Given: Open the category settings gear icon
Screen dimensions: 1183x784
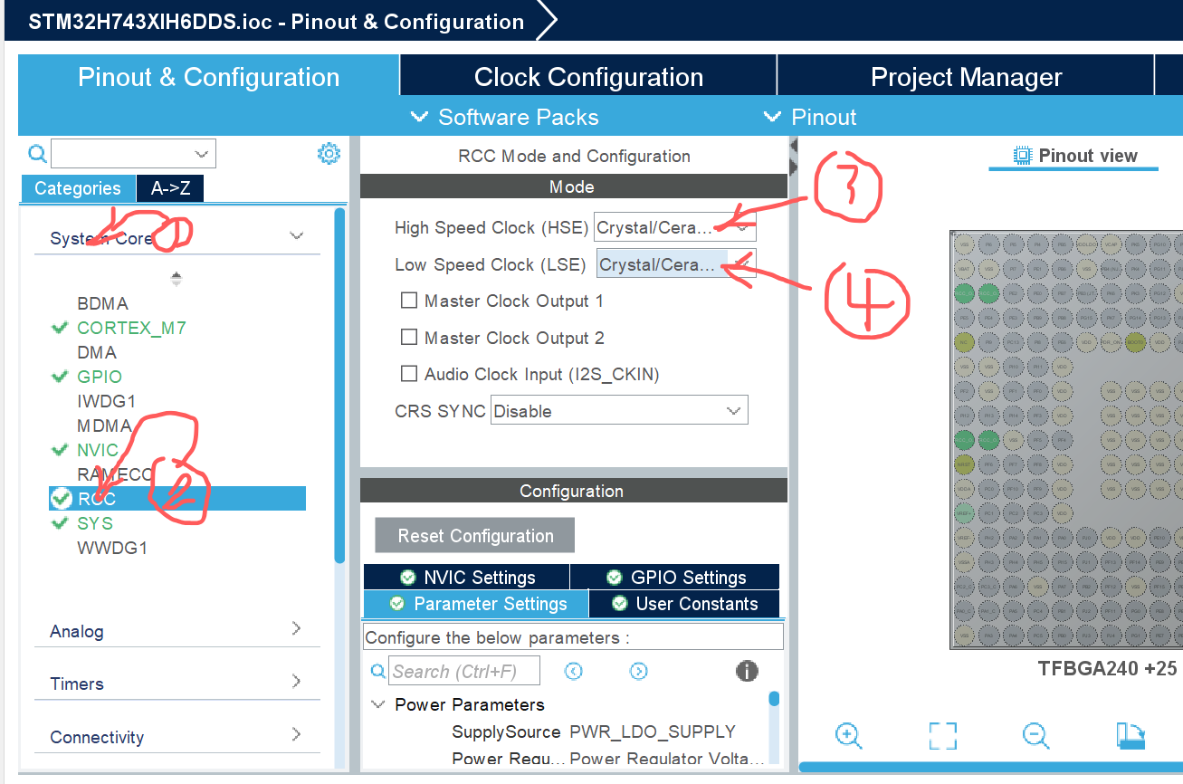Looking at the screenshot, I should (329, 153).
